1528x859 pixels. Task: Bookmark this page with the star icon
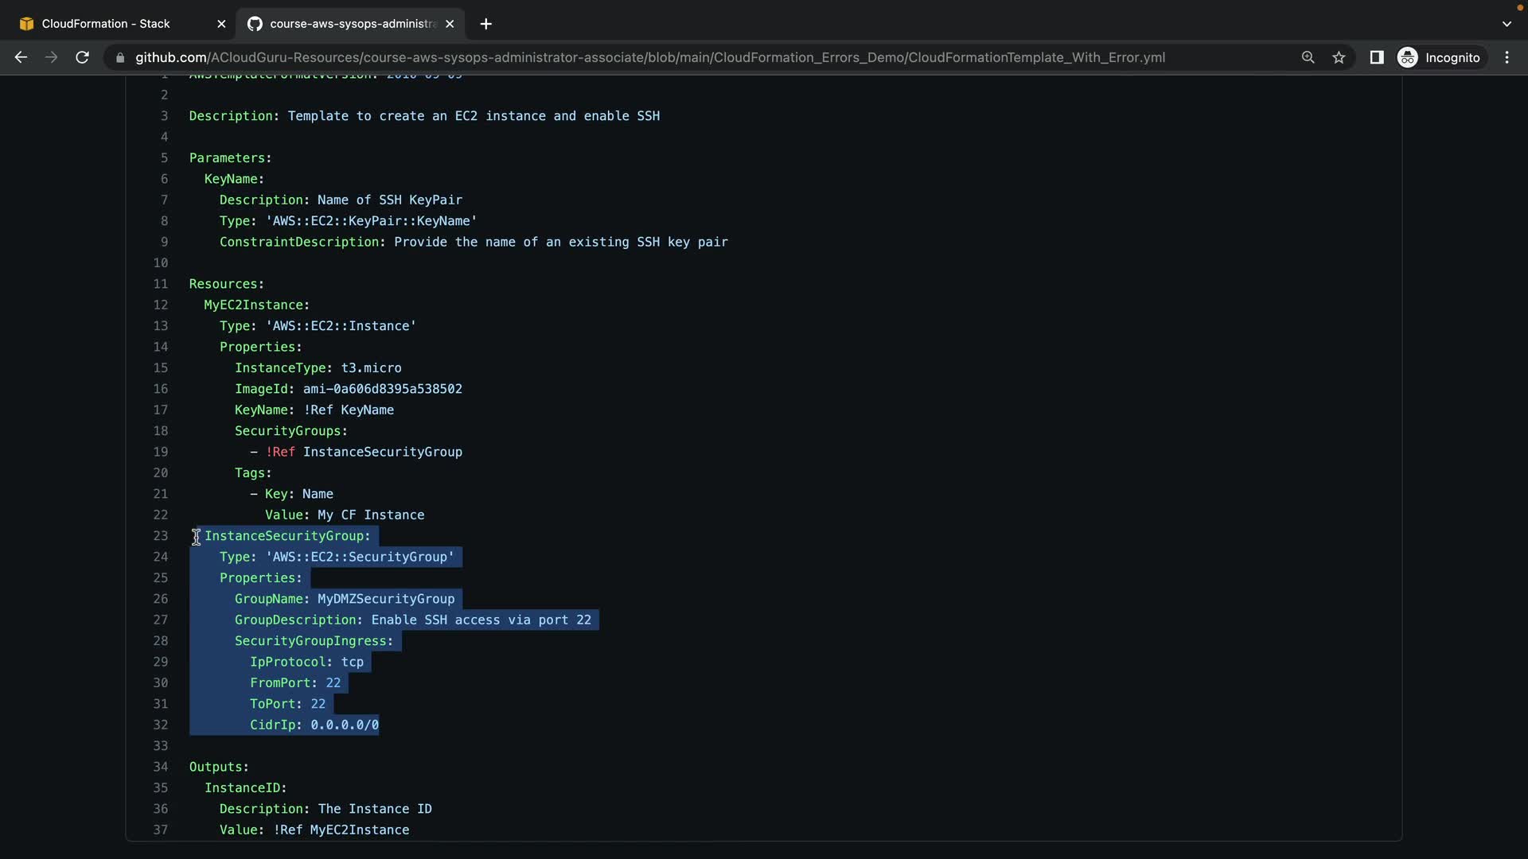(x=1339, y=57)
